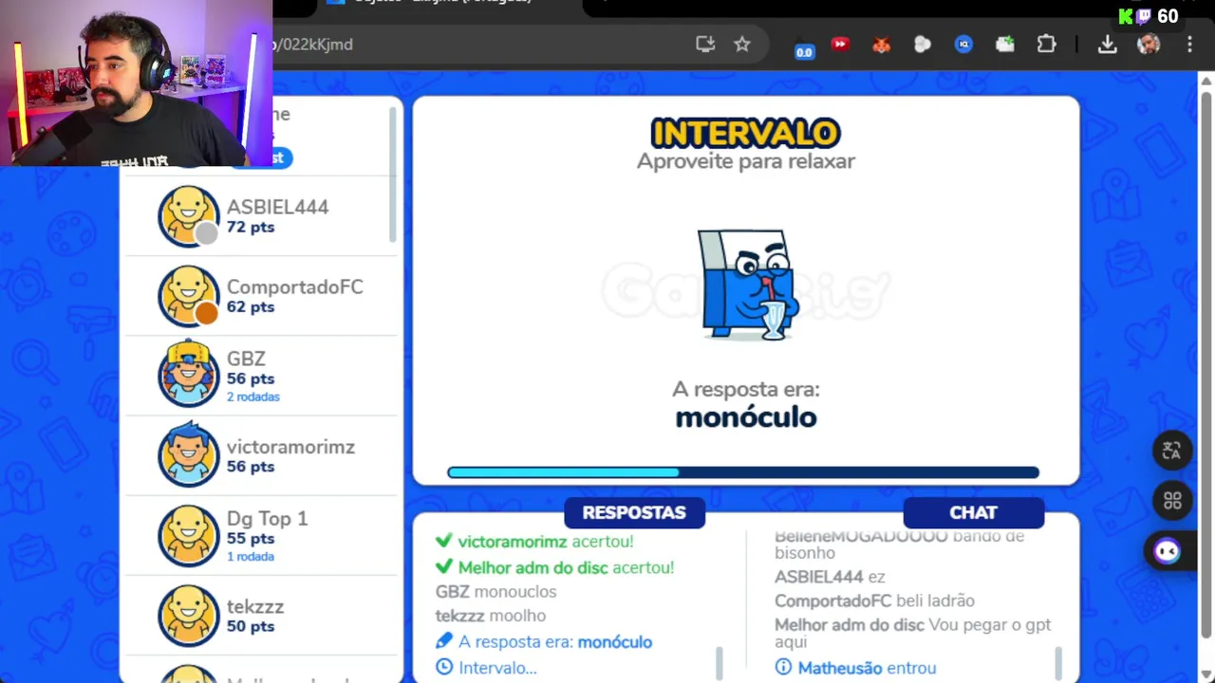This screenshot has width=1215, height=683.
Task: Click the '62 pts' score of ComportadoFC
Action: point(250,307)
